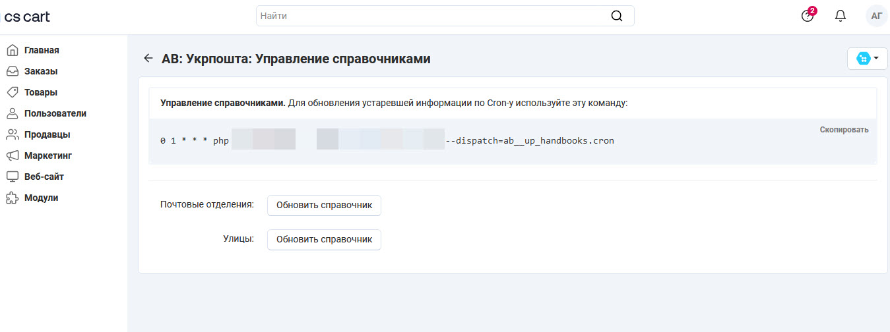Image resolution: width=890 pixels, height=332 pixels.
Task: Click the Продавцы people icon
Action: [x=12, y=134]
